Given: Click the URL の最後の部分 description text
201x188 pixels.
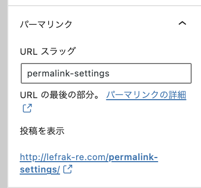Looking at the screenshot, I should 60,95.
